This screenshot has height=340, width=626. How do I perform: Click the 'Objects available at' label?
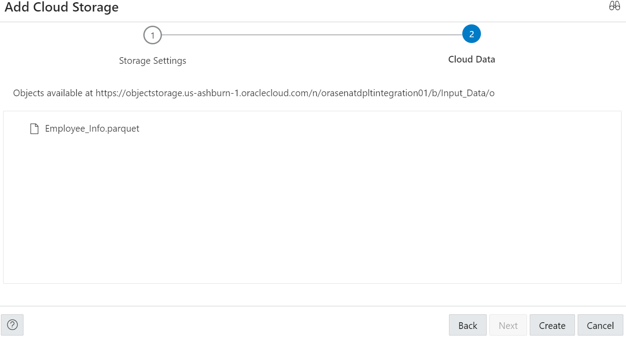[53, 93]
